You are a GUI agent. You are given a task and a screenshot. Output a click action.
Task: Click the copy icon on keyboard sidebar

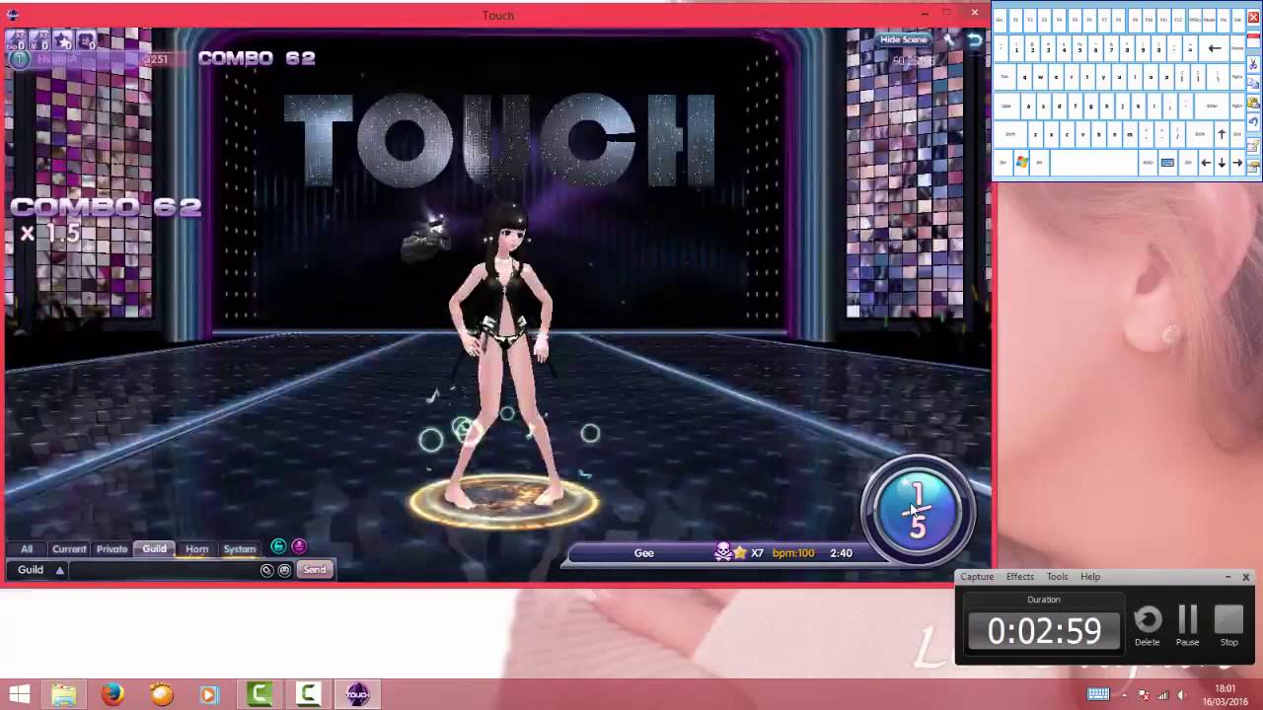(1253, 84)
